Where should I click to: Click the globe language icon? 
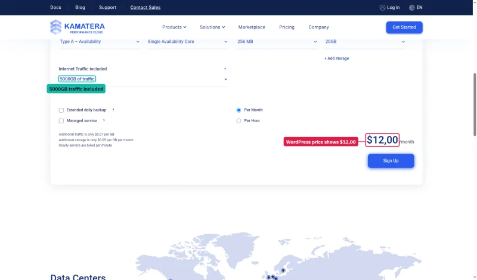(x=411, y=8)
